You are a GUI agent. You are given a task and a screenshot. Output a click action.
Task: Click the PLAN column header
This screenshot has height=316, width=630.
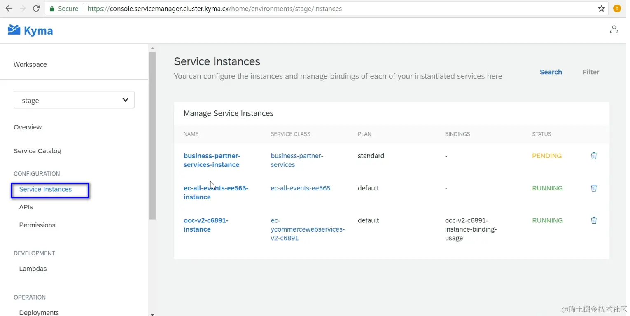(x=364, y=134)
